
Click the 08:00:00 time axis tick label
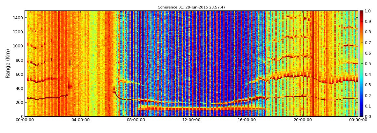point(136,120)
